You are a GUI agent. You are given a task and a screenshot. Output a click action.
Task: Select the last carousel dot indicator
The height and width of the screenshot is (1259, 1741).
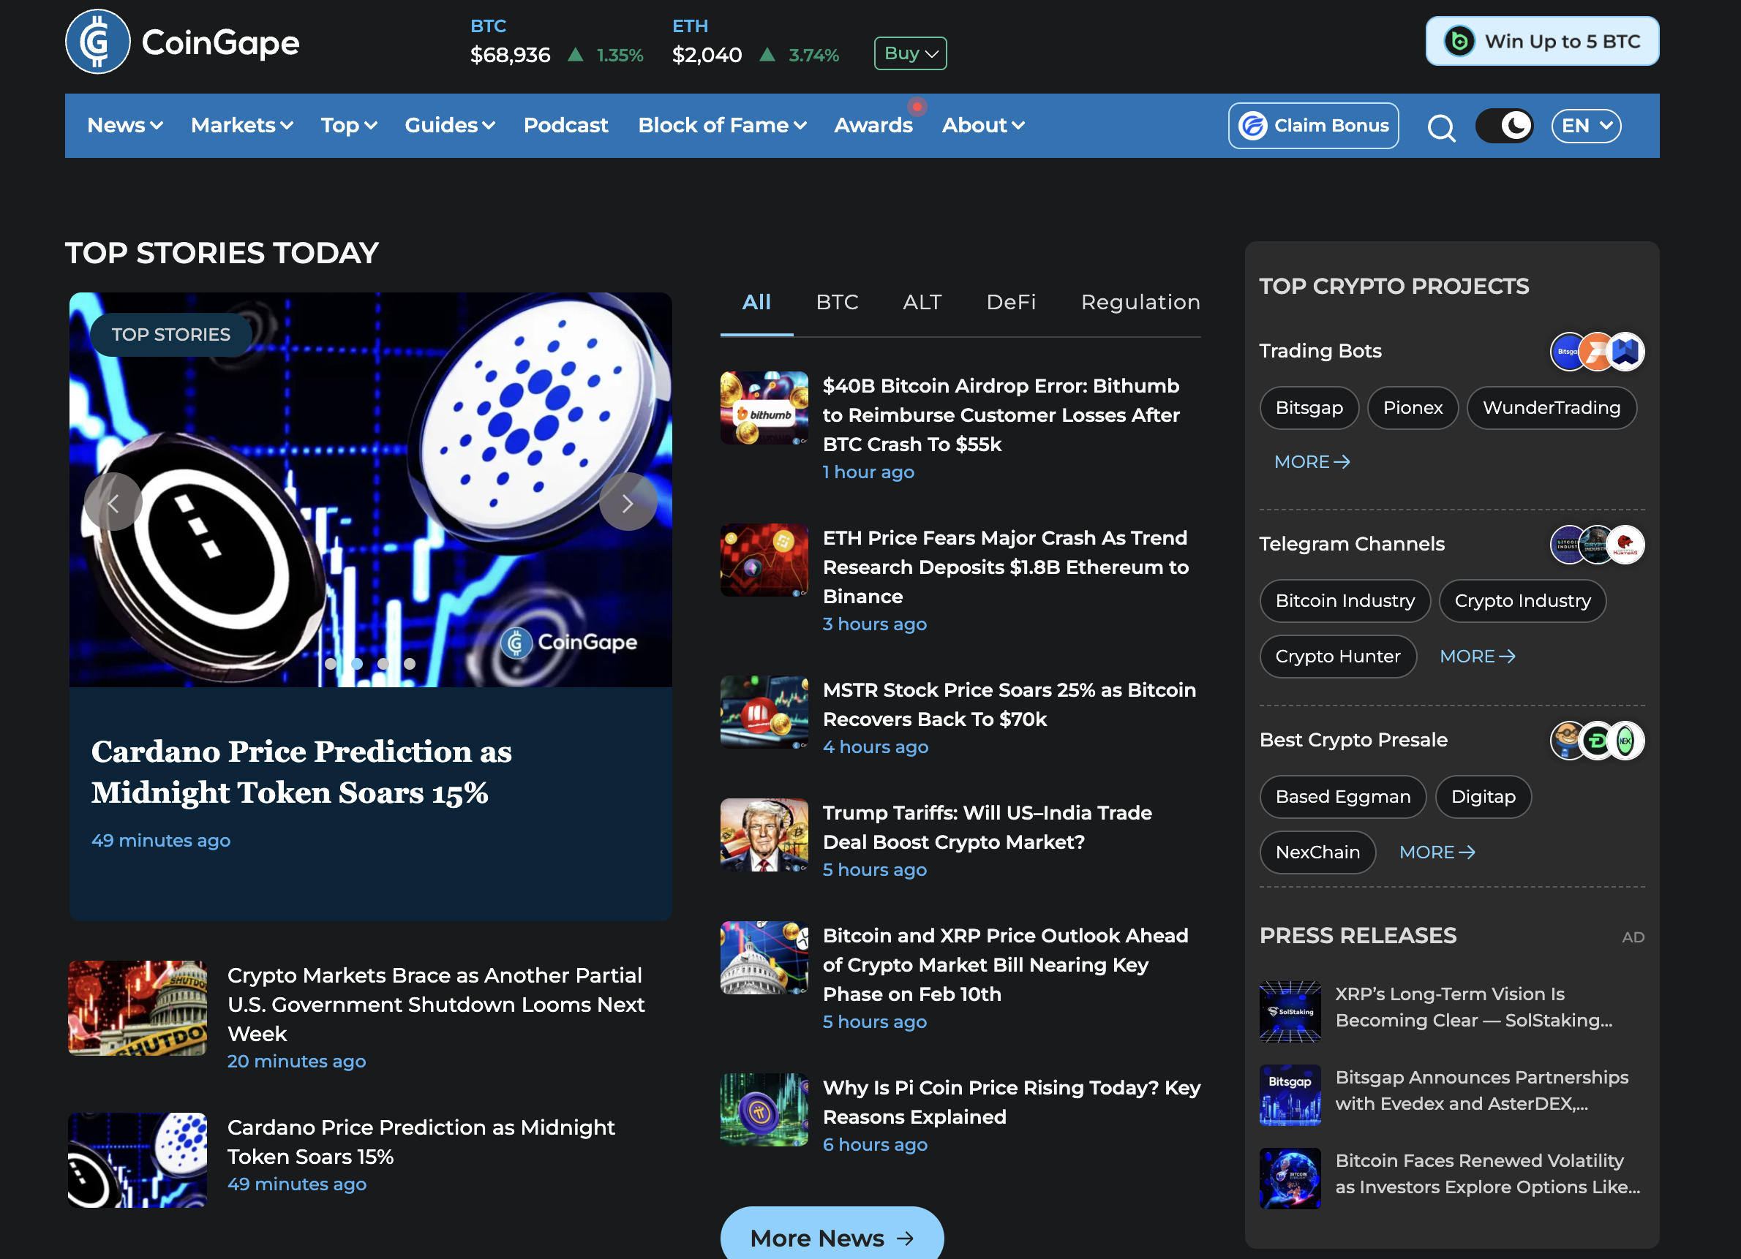410,664
